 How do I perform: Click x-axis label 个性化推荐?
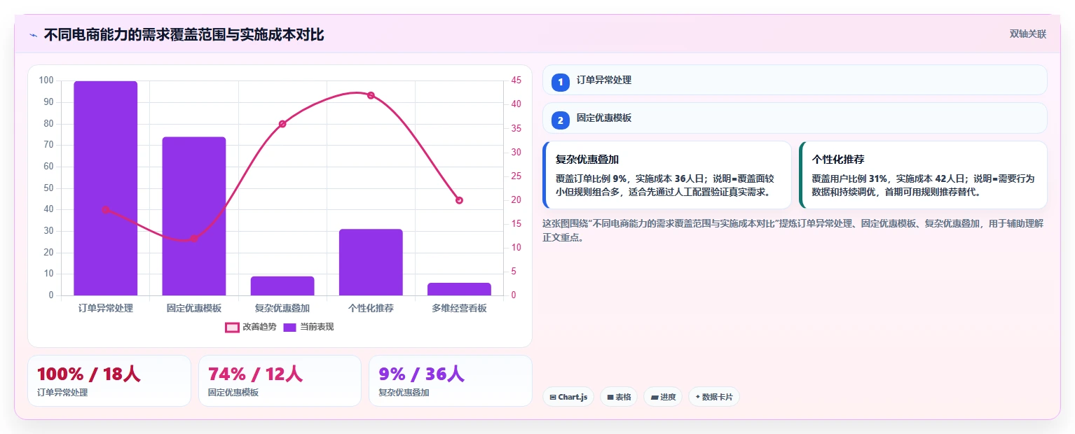[x=371, y=308]
